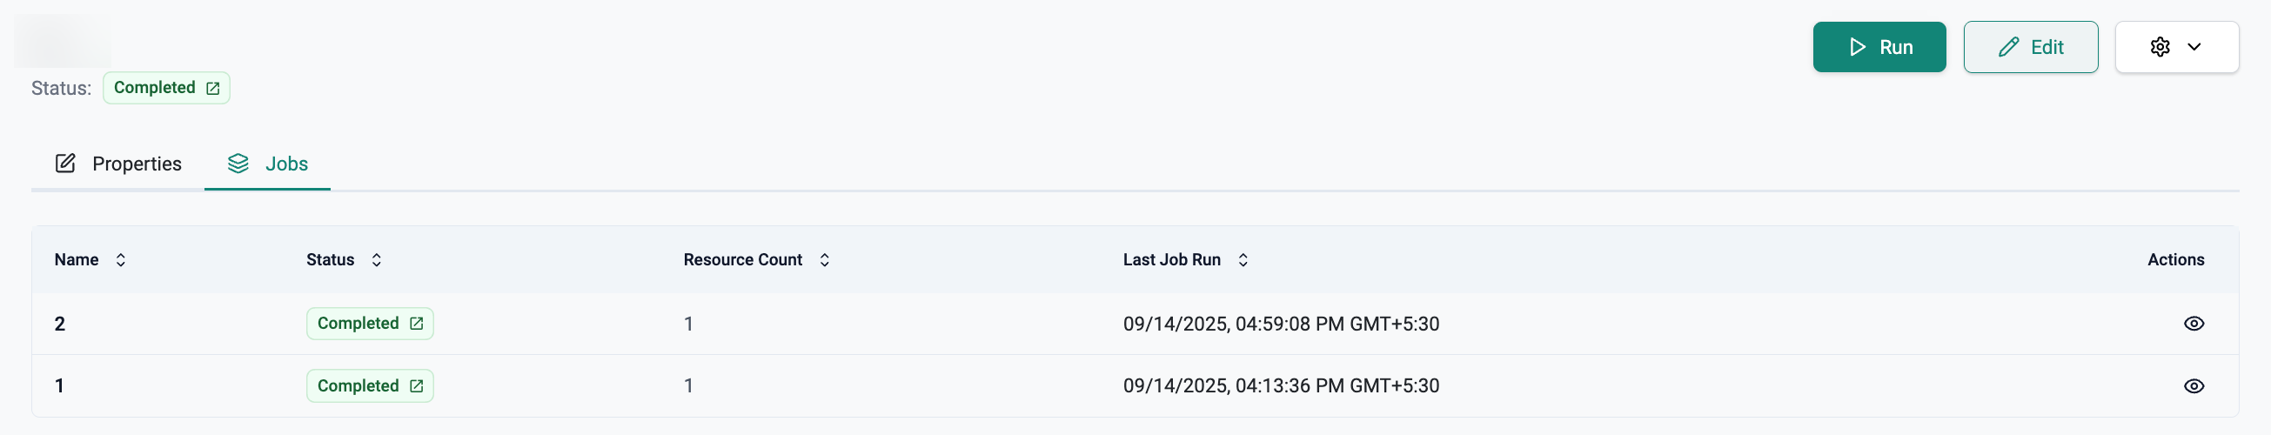Expand the settings dropdown chevron
Screen dimensions: 2271x435
point(2194,47)
